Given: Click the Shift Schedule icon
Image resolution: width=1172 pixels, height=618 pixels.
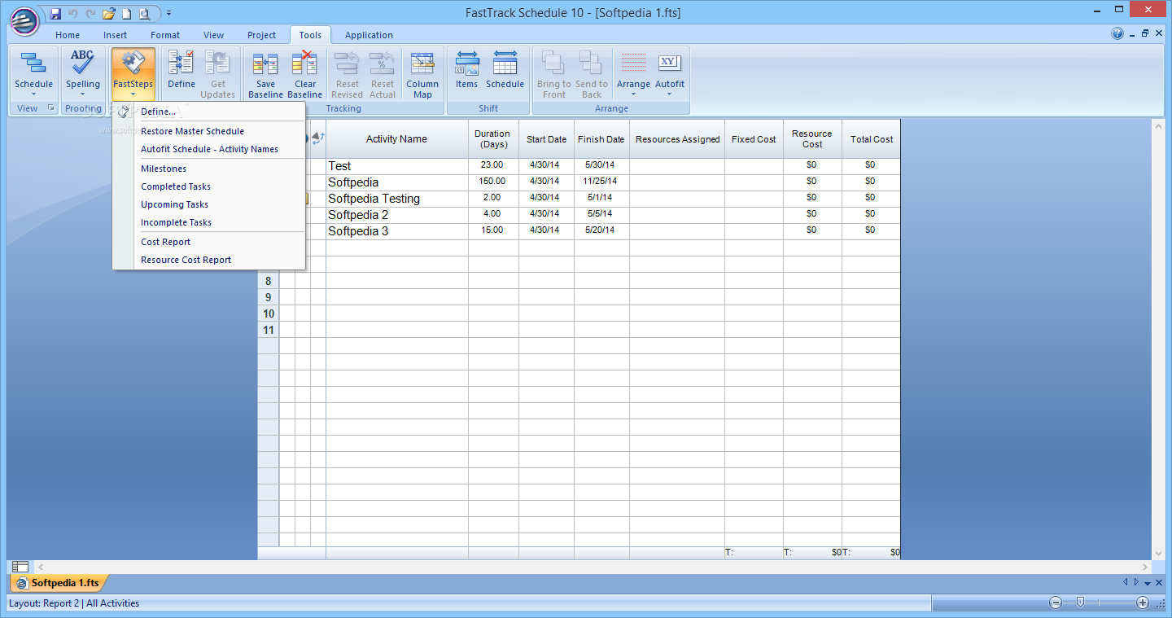Looking at the screenshot, I should [x=505, y=70].
